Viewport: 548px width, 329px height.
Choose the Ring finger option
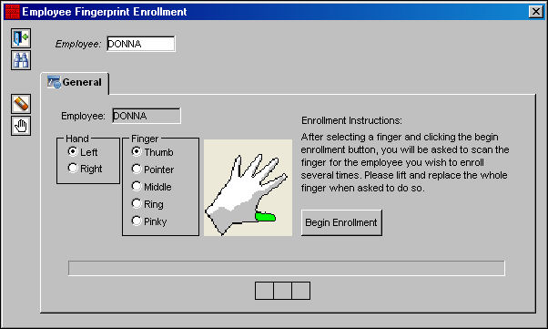point(137,203)
